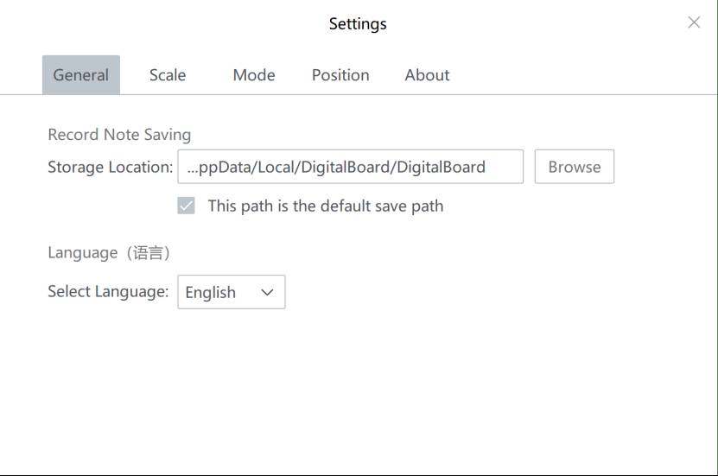Click the 'Select Language:' label

[108, 291]
